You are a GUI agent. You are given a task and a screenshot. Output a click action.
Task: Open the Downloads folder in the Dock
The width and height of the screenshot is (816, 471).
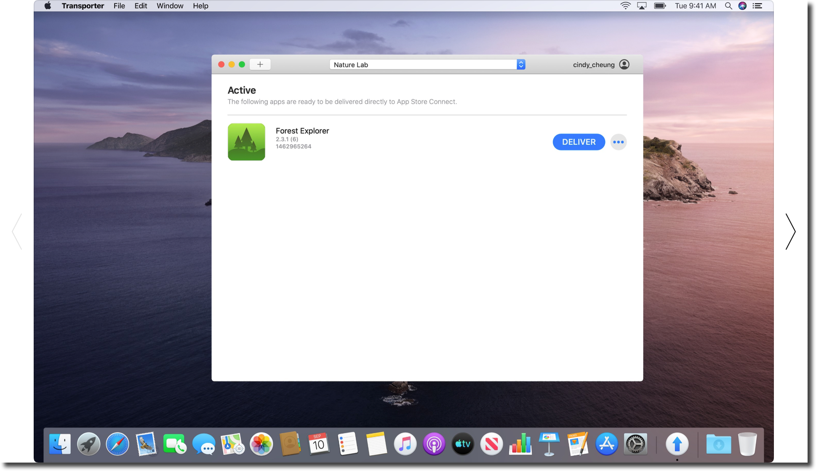pos(718,444)
